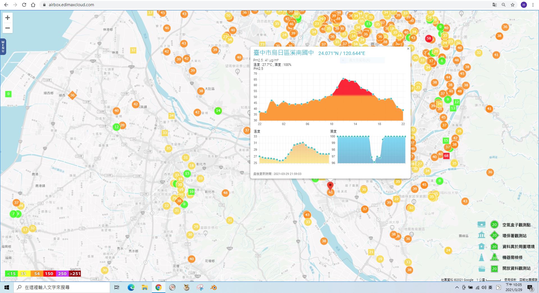Viewport: 539px width, 293px height.
Task: Open Chrome three-dot menu
Action: (x=533, y=5)
